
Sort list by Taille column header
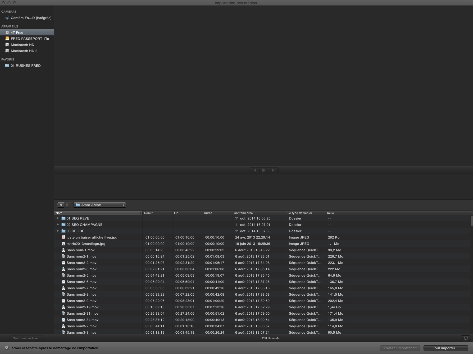[x=336, y=213]
